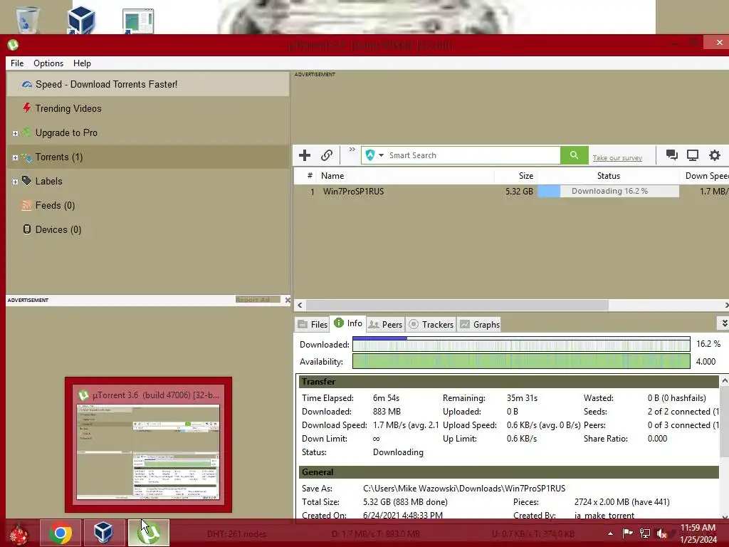Image resolution: width=729 pixels, height=547 pixels.
Task: Sort by the Size column header
Action: pos(516,176)
